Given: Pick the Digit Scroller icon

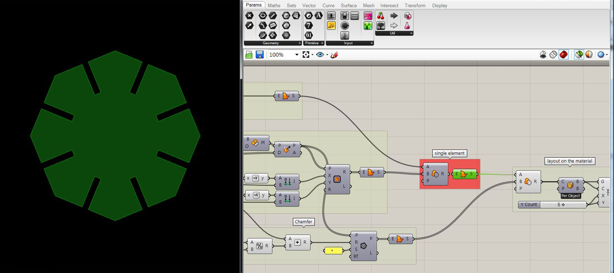Looking at the screenshot, I should [345, 35].
